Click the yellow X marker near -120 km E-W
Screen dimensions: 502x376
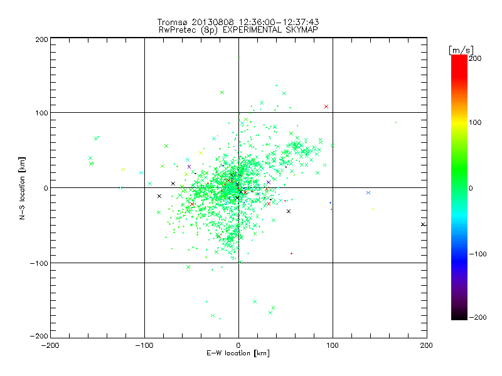click(123, 169)
